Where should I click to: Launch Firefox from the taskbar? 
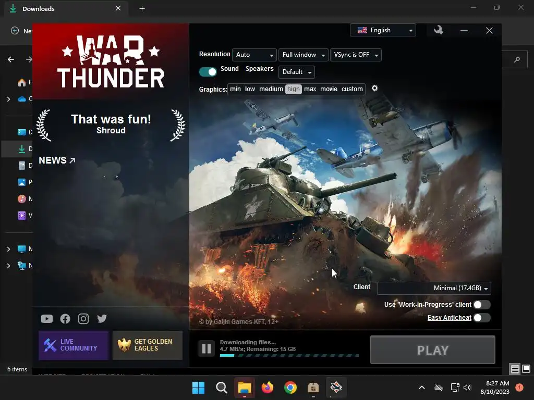pos(268,387)
